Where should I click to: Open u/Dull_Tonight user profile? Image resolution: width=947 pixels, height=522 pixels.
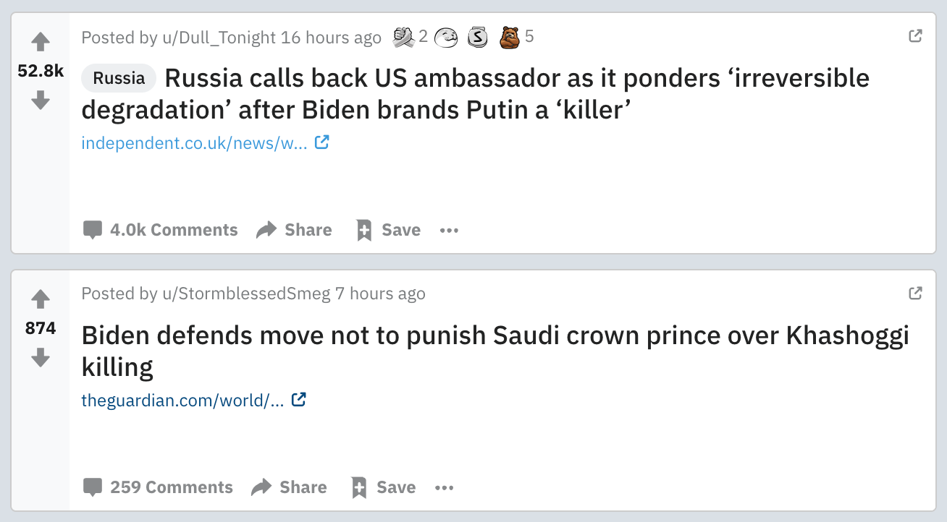(219, 37)
